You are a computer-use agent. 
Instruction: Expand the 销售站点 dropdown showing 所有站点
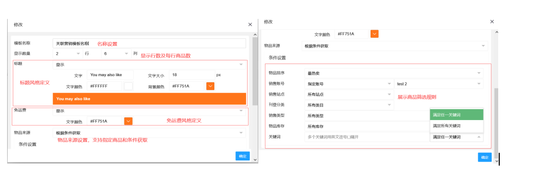(349, 95)
